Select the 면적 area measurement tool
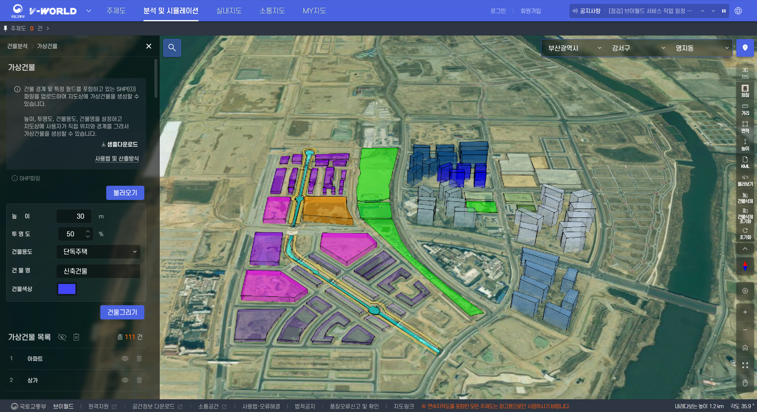Image resolution: width=757 pixels, height=412 pixels. coord(745,127)
